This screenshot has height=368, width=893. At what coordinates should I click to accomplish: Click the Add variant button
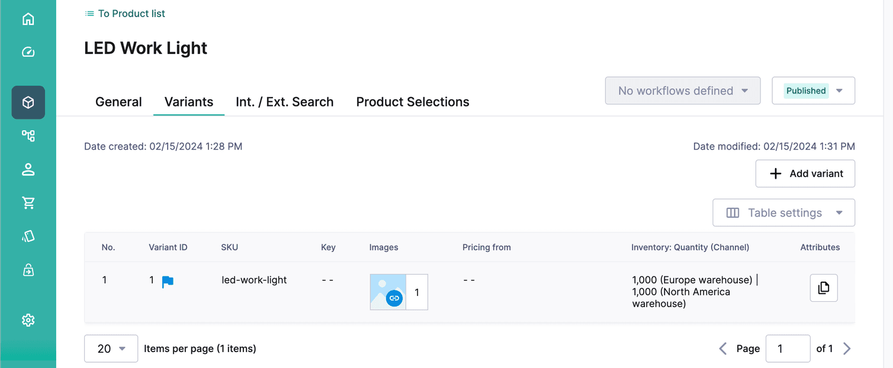point(805,173)
